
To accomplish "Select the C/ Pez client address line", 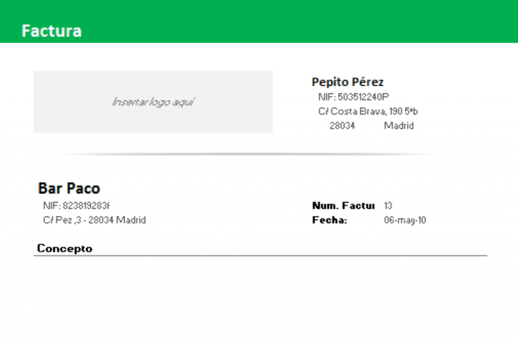I will tap(94, 220).
